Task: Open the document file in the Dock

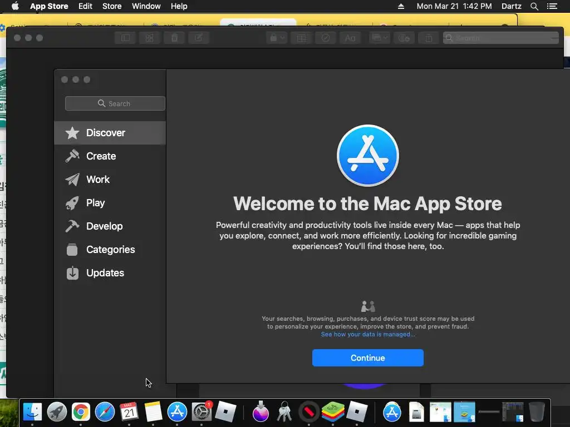Action: [416, 412]
